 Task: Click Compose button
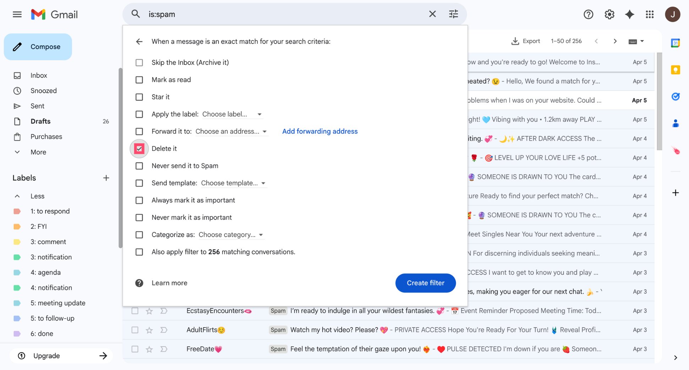pyautogui.click(x=38, y=47)
